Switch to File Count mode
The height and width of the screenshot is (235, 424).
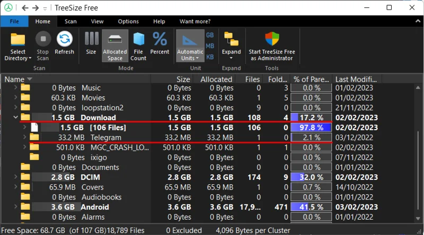click(138, 47)
